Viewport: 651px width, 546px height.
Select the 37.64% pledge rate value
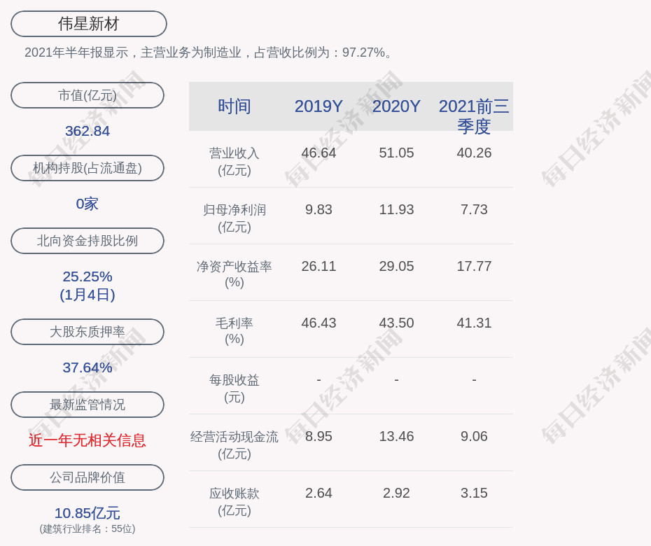pos(87,367)
